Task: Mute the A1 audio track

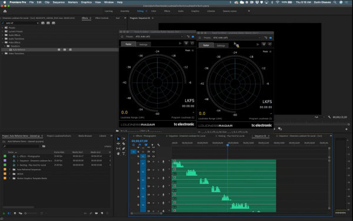Action: click(154, 161)
